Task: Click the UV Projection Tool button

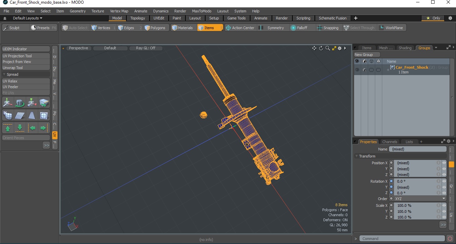Action: (26, 56)
